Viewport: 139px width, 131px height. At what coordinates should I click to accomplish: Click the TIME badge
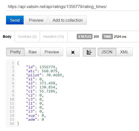pyautogui.click(x=107, y=37)
